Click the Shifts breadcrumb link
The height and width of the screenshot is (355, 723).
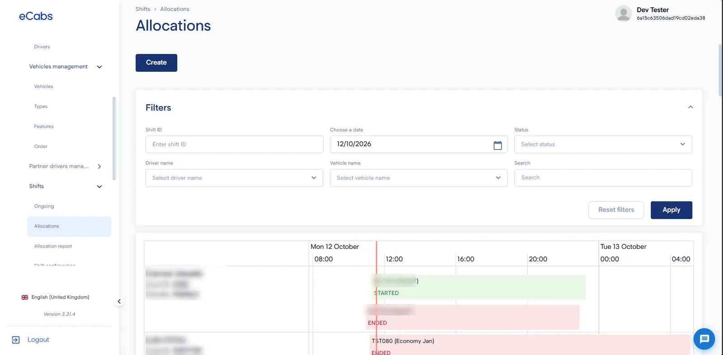[x=143, y=9]
